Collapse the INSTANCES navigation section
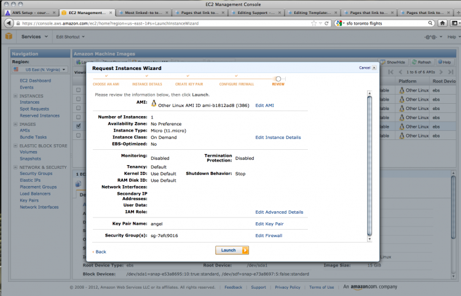Screen dimensions: 461x296 (x=15, y=96)
